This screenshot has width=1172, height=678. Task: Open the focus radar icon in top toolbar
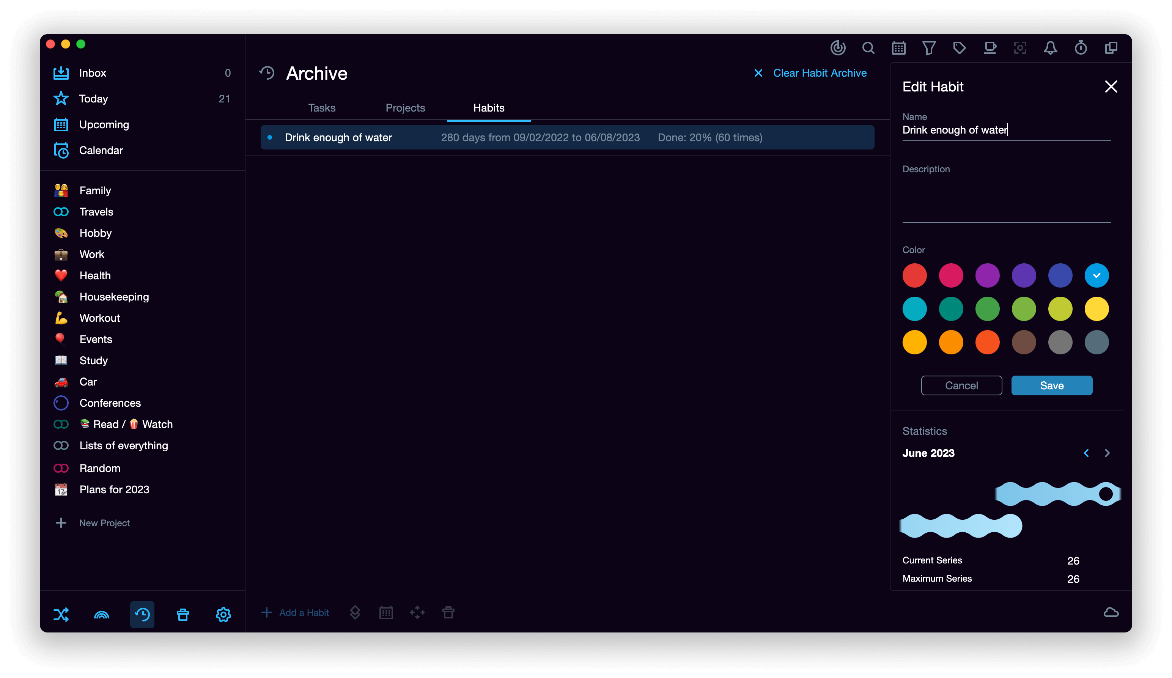coord(838,48)
